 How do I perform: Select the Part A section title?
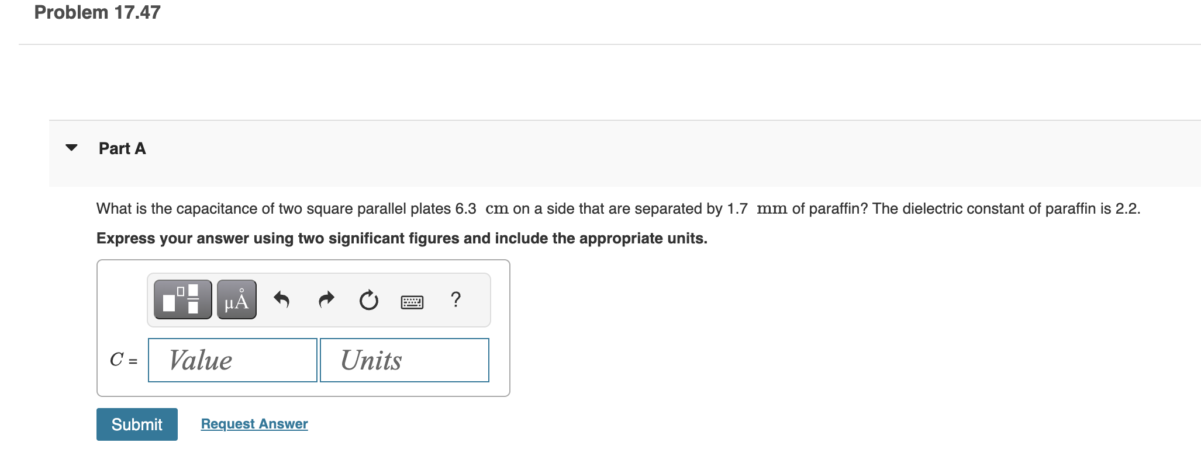(x=122, y=148)
